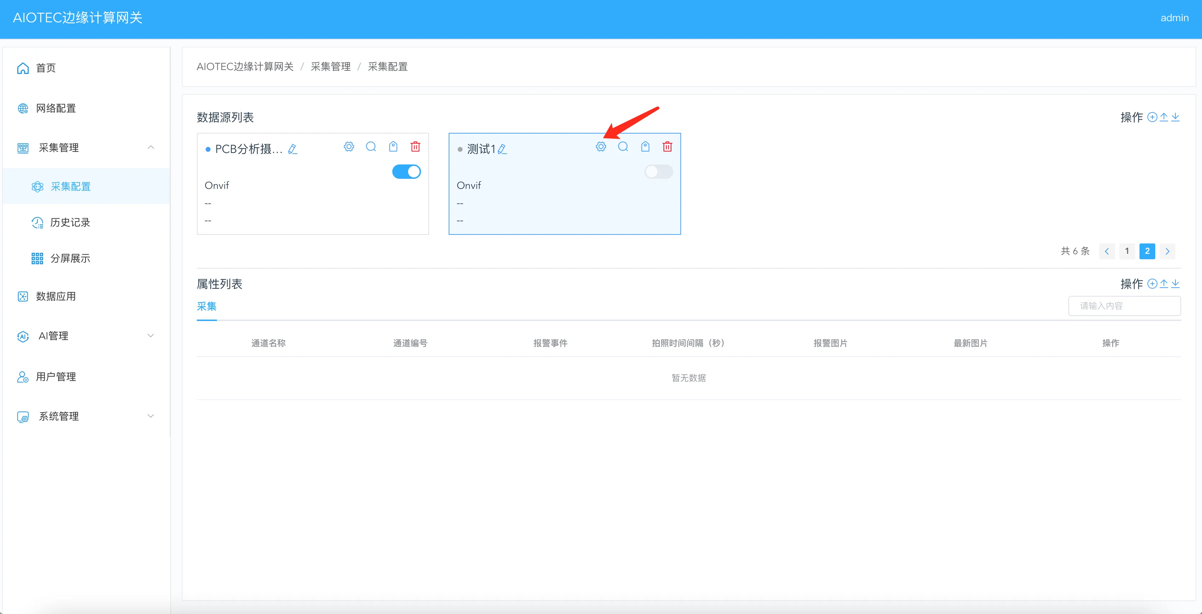This screenshot has height=614, width=1202.
Task: Click the upload icon in 数据源列表 operations
Action: click(1164, 117)
